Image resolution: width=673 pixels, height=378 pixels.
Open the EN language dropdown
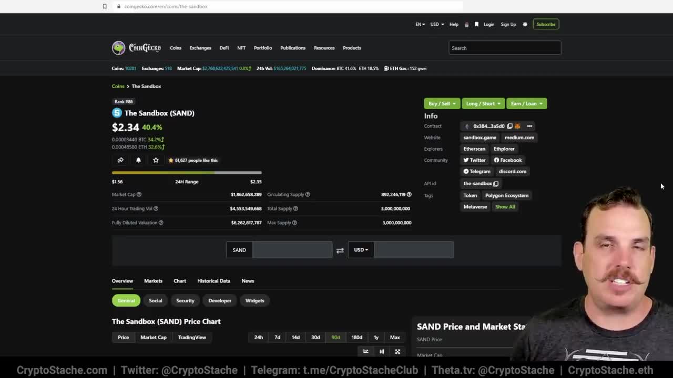point(420,24)
